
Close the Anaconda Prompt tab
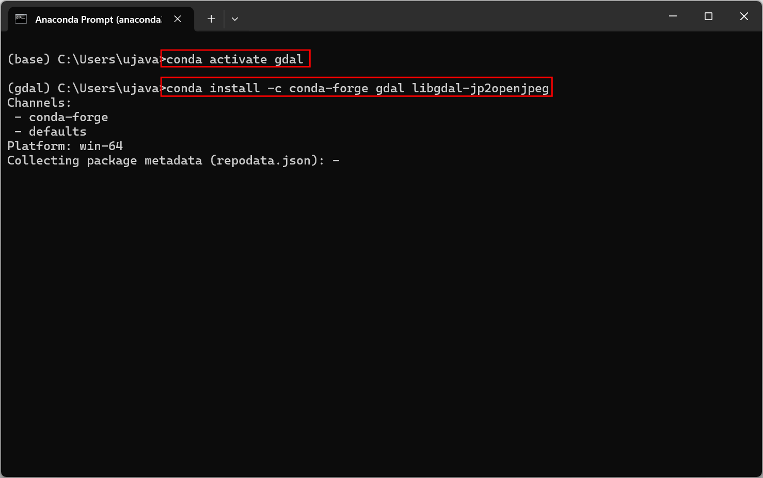(178, 19)
